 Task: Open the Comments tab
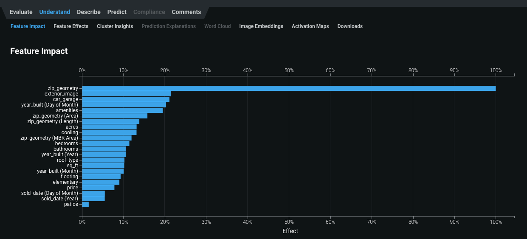point(186,12)
